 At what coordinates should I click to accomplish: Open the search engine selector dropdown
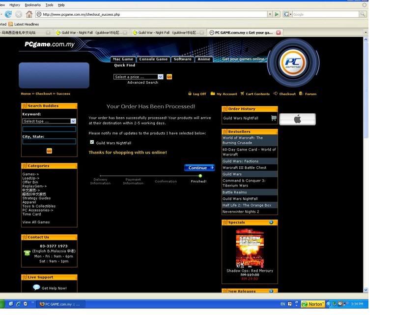(287, 14)
